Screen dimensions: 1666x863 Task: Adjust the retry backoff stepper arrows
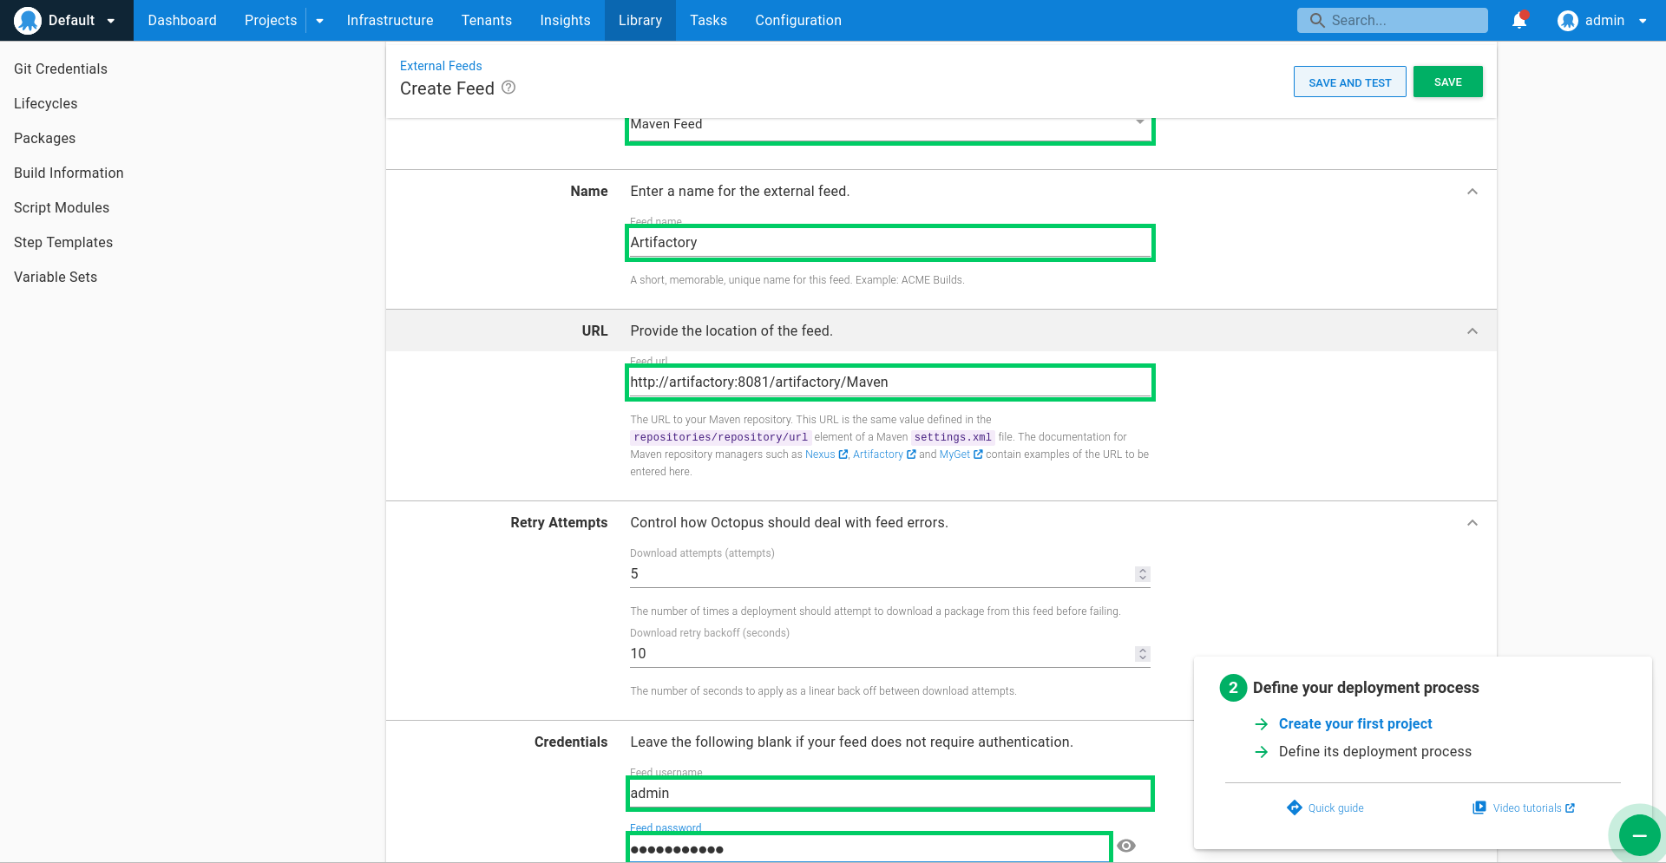pyautogui.click(x=1143, y=654)
